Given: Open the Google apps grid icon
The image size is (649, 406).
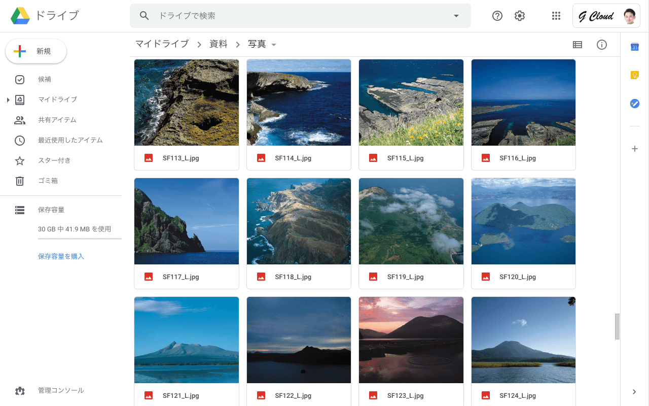Looking at the screenshot, I should tap(556, 16).
